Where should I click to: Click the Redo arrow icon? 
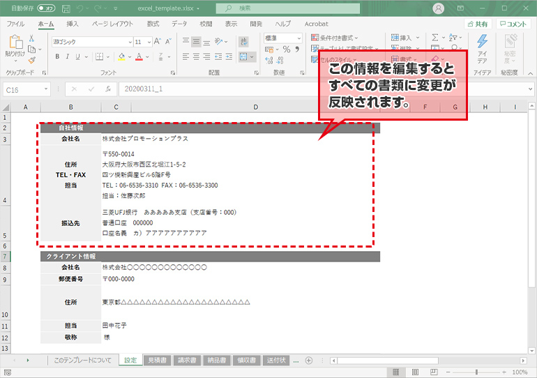tap(98, 8)
